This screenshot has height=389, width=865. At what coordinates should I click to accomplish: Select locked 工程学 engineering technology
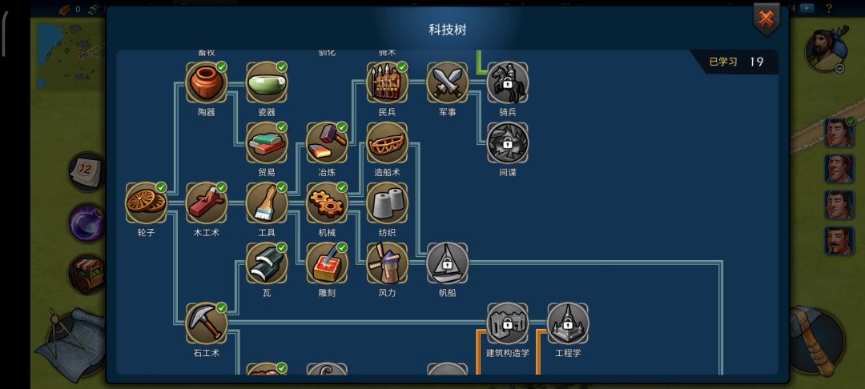568,323
